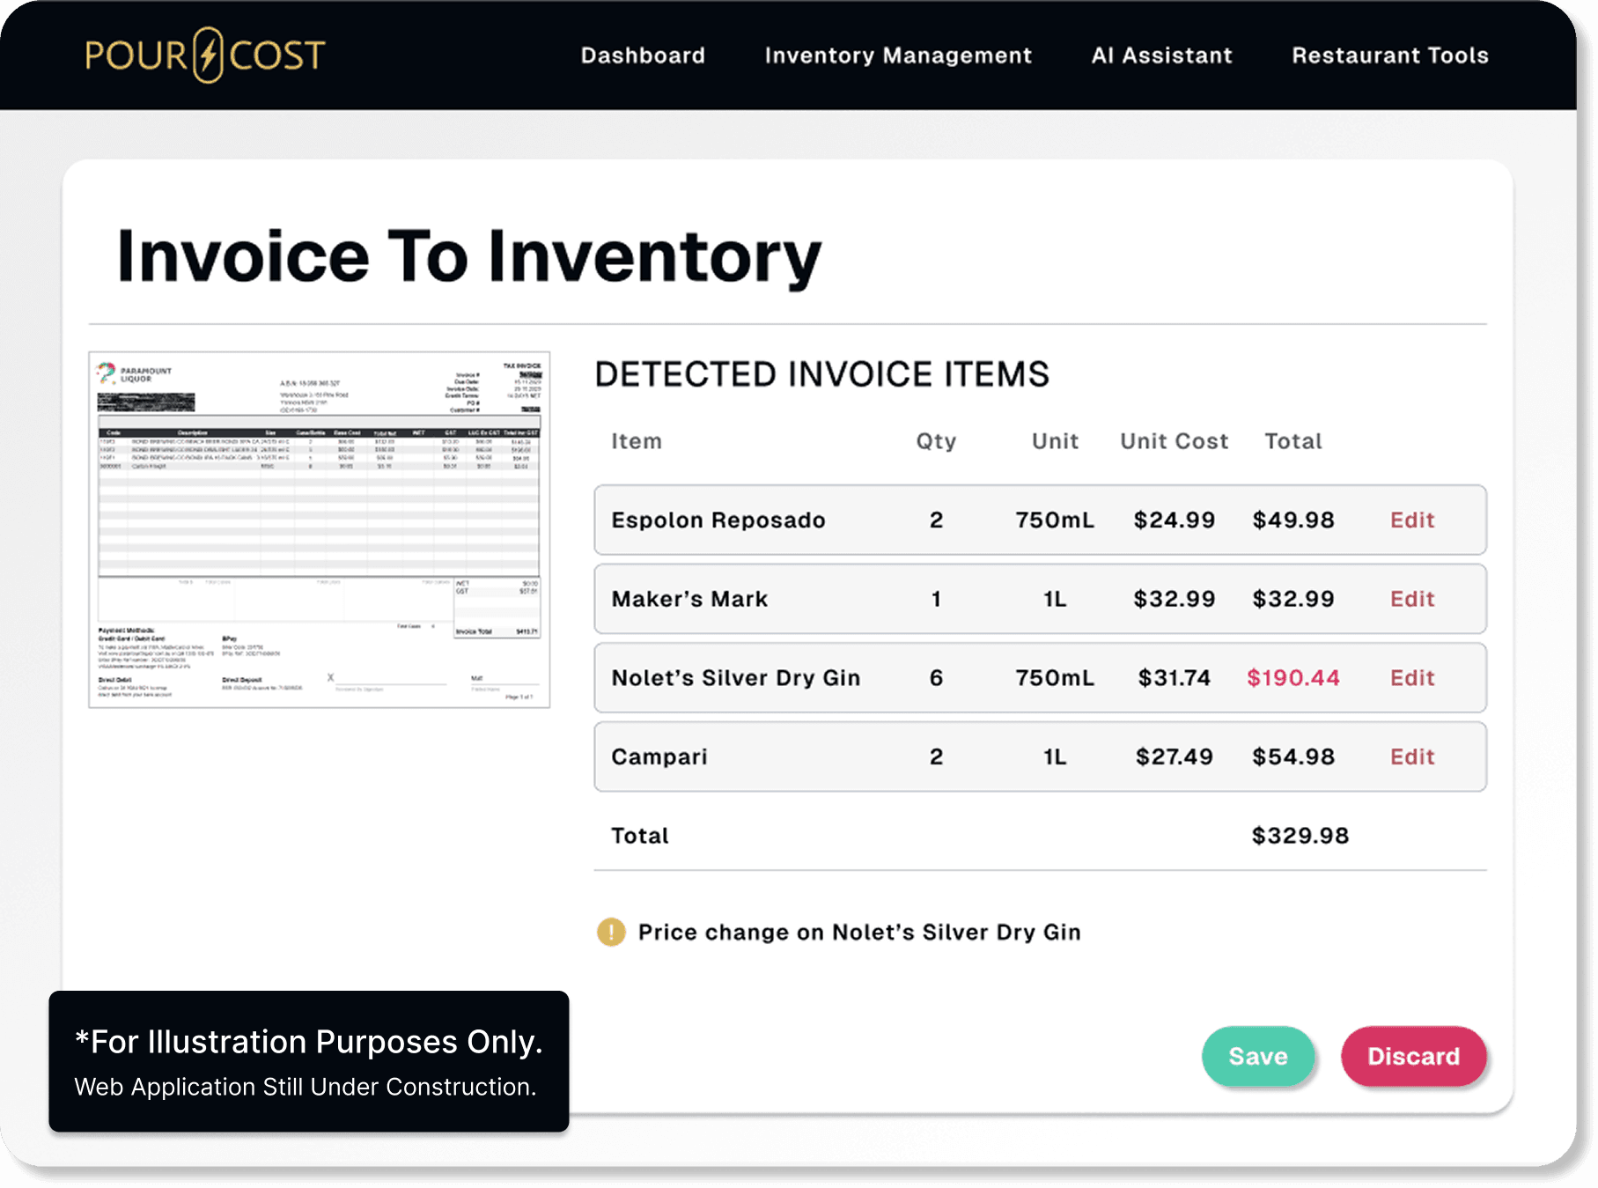Open Restaurant Tools in the navigation bar
1598x1188 pixels.
(x=1389, y=55)
